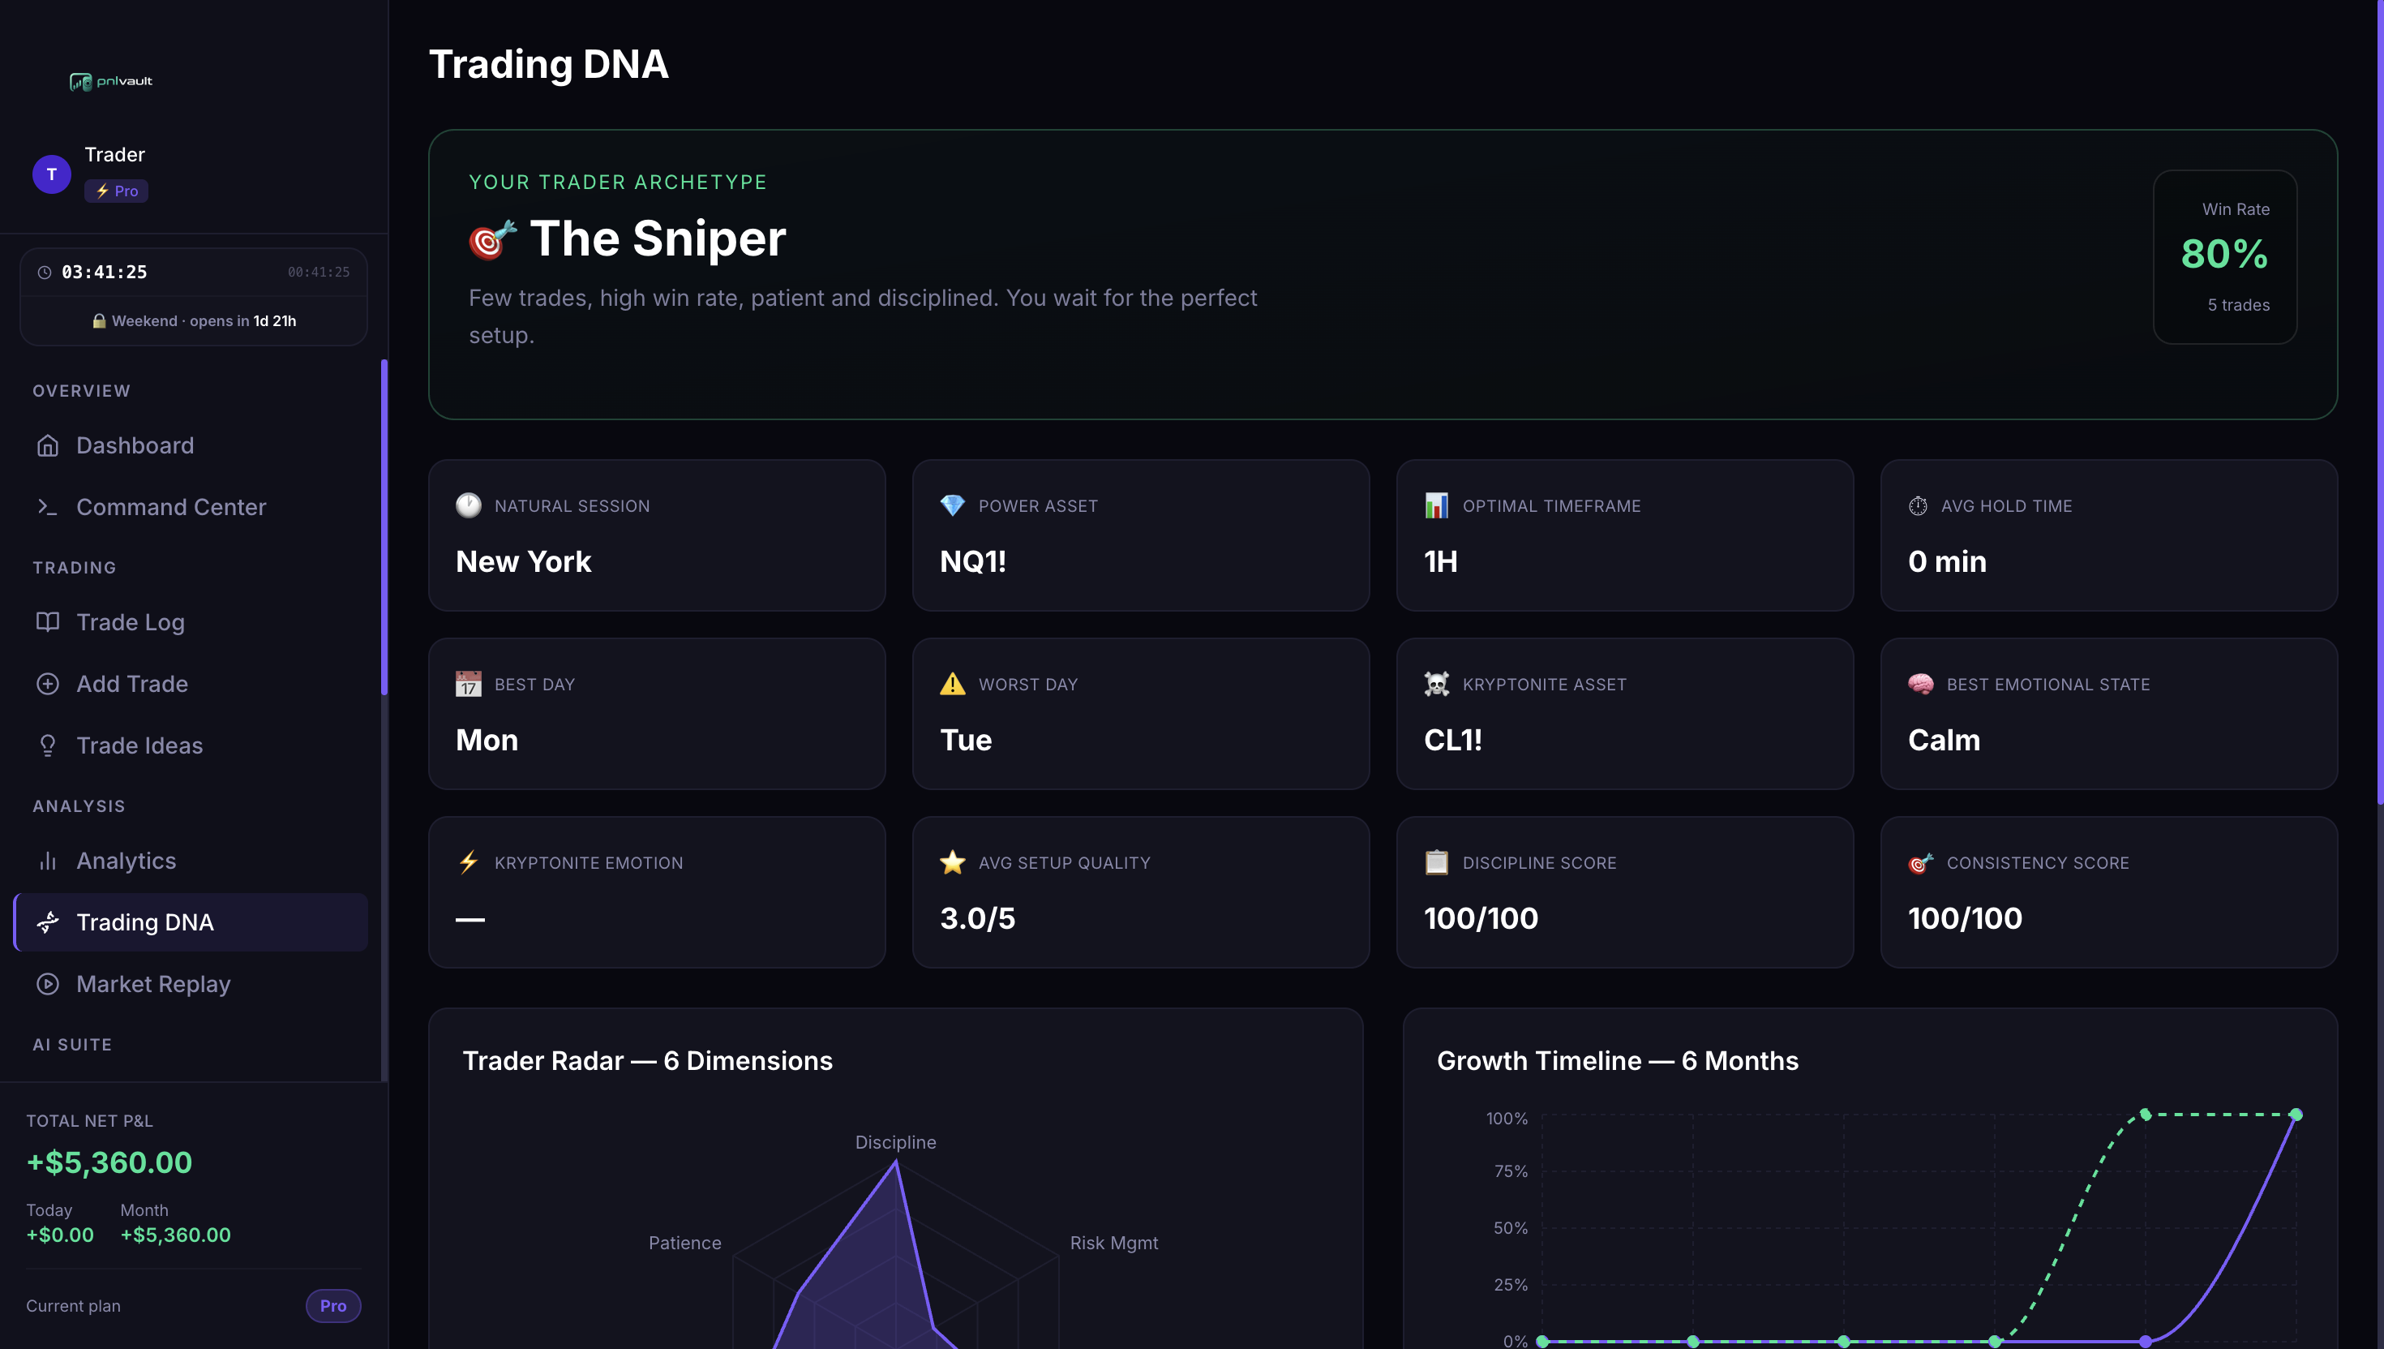
Task: Click the 100/100 Consistency Score value
Action: pyautogui.click(x=1966, y=918)
